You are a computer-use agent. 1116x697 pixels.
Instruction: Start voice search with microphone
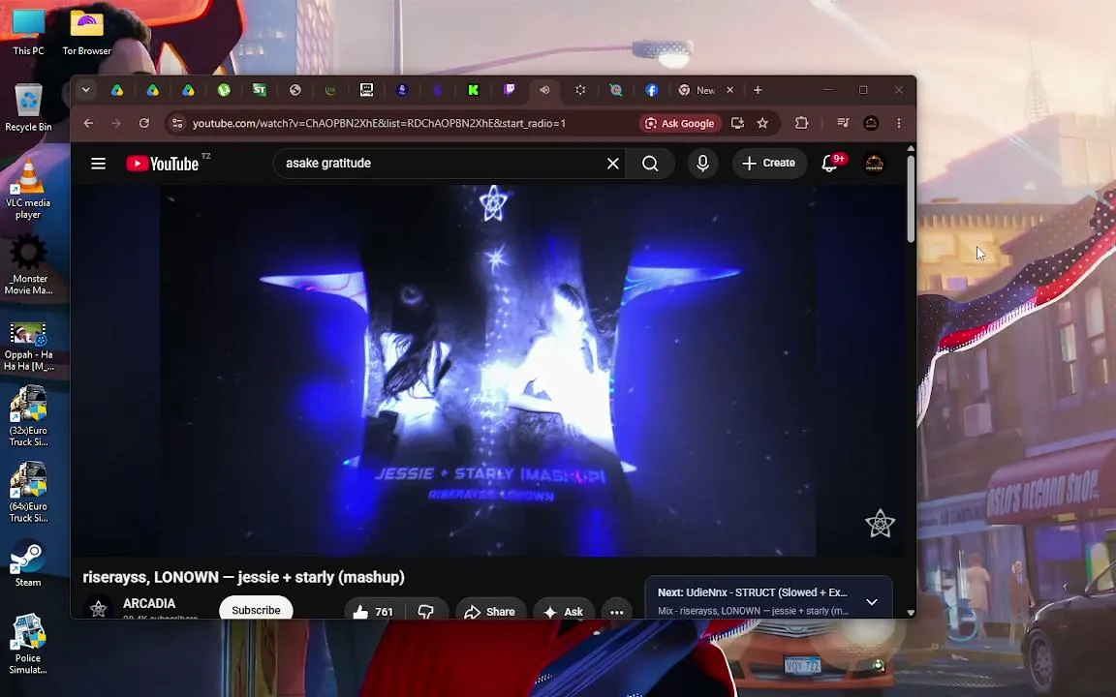[x=702, y=164]
